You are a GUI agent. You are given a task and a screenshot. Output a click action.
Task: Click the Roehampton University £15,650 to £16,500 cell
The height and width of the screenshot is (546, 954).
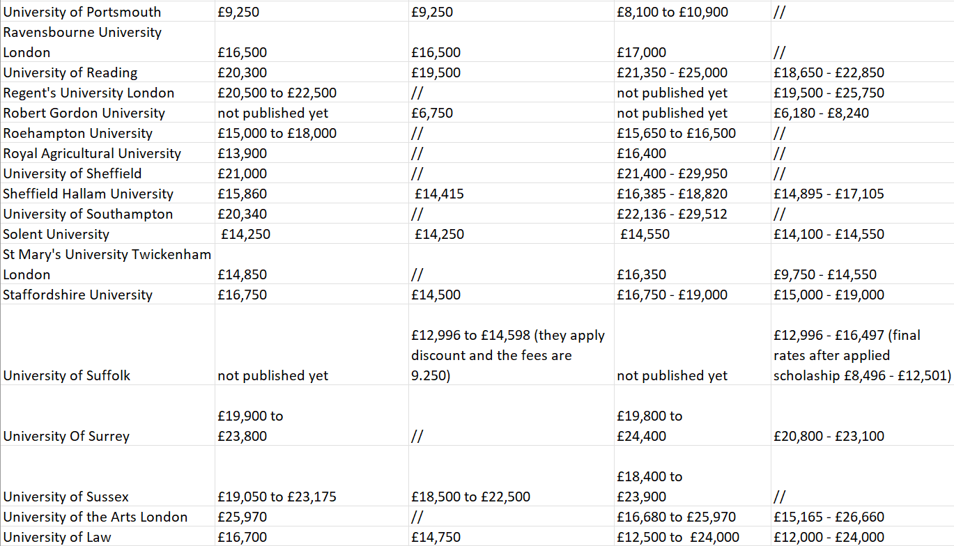click(676, 133)
